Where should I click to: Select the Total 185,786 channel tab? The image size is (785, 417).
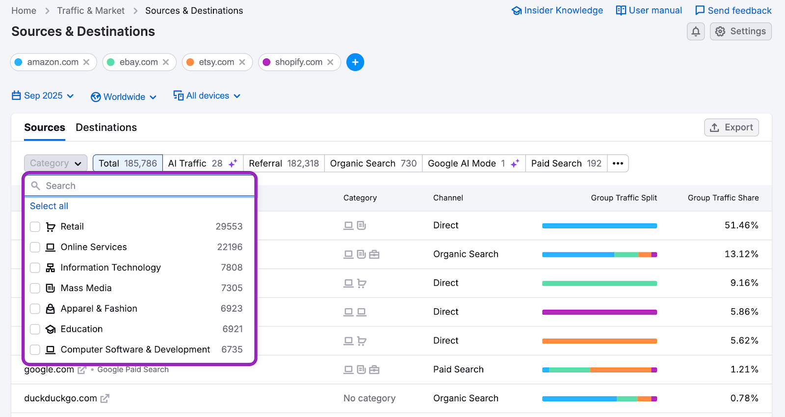click(128, 163)
